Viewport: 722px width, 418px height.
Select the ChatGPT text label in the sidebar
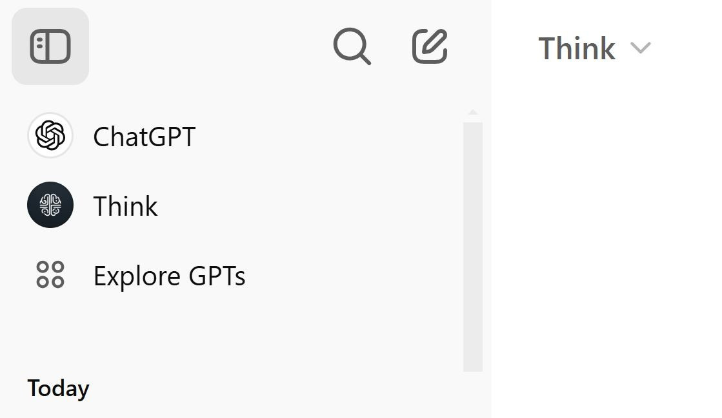[144, 137]
